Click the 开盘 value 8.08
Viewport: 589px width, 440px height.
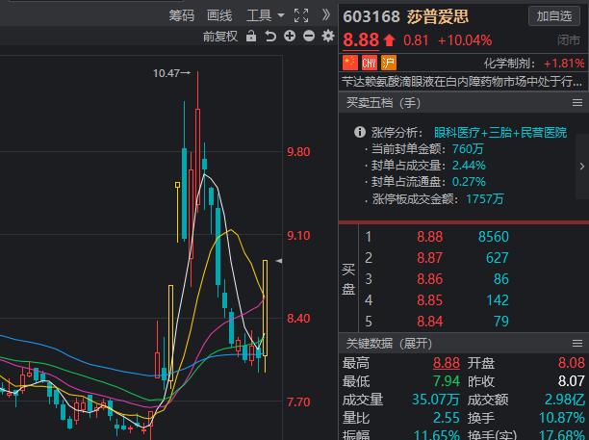click(572, 363)
